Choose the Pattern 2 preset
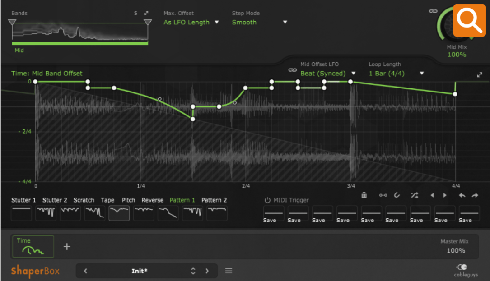The image size is (490, 281). click(217, 213)
